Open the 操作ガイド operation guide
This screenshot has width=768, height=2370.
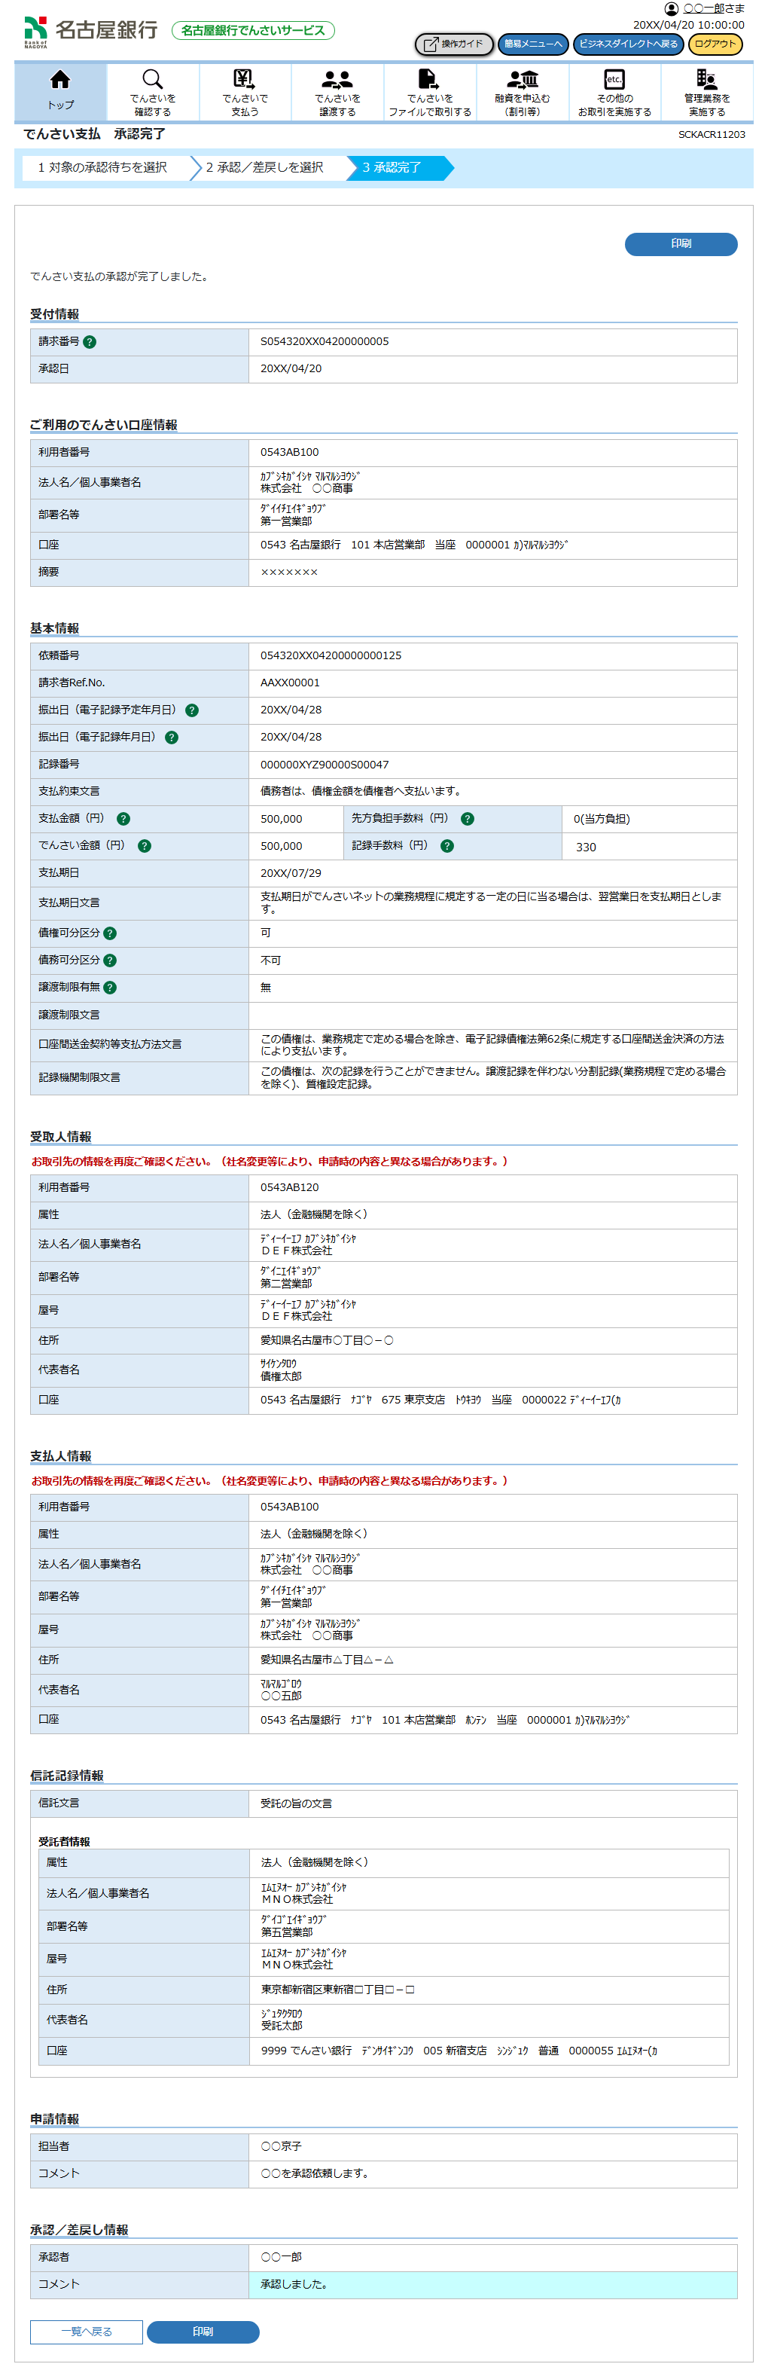click(x=454, y=44)
